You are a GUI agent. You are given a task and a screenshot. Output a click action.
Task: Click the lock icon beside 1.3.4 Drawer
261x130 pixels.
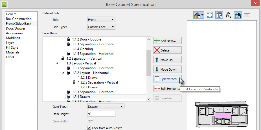pos(68,97)
